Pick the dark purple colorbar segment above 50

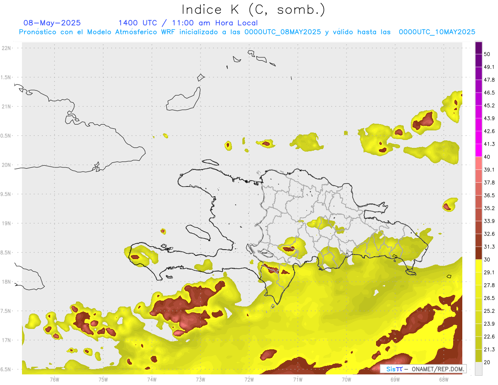478,48
